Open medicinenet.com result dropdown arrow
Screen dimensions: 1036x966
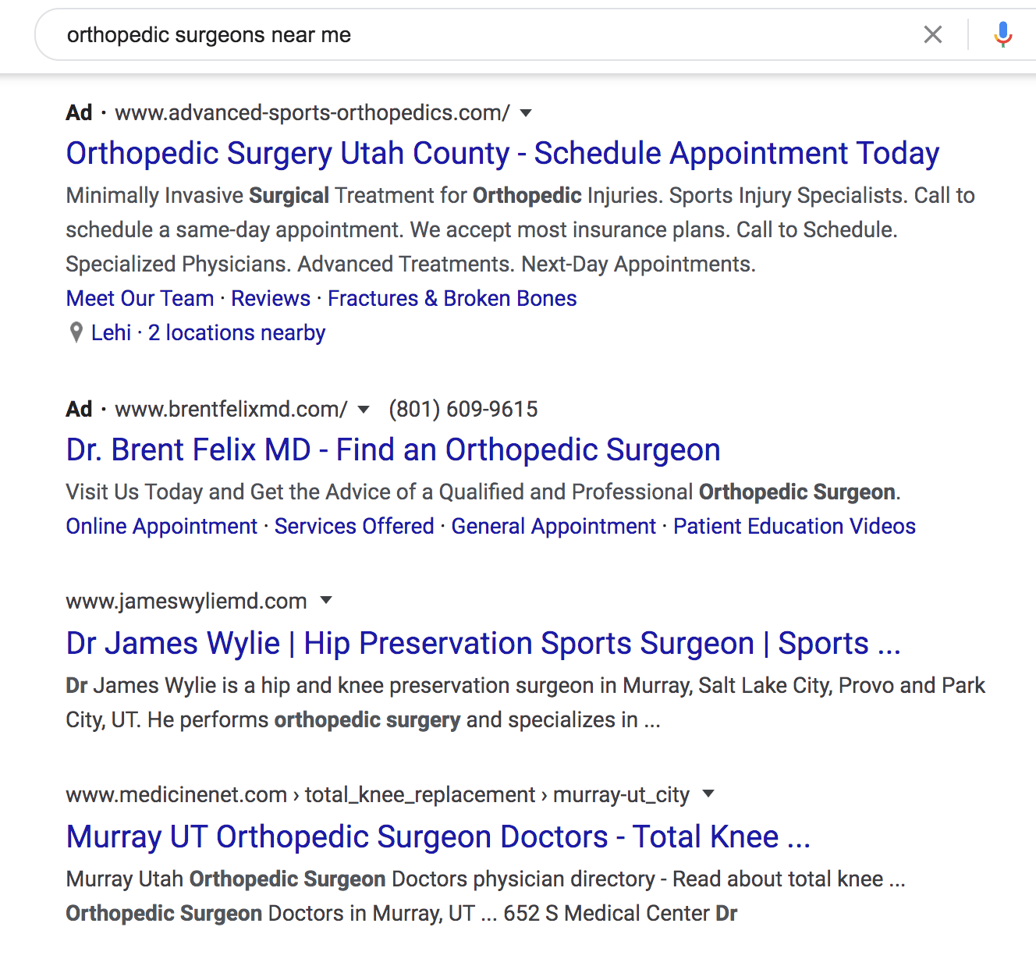(x=708, y=794)
